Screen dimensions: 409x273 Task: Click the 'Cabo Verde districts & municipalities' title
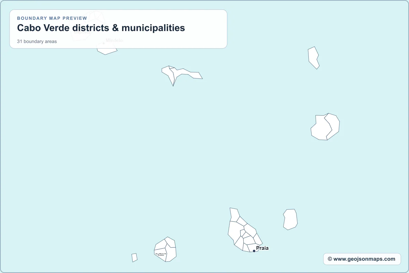click(101, 28)
